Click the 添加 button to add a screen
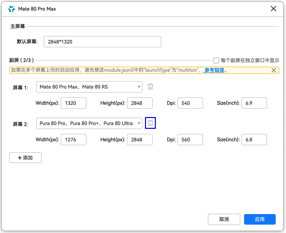 [x=25, y=158]
